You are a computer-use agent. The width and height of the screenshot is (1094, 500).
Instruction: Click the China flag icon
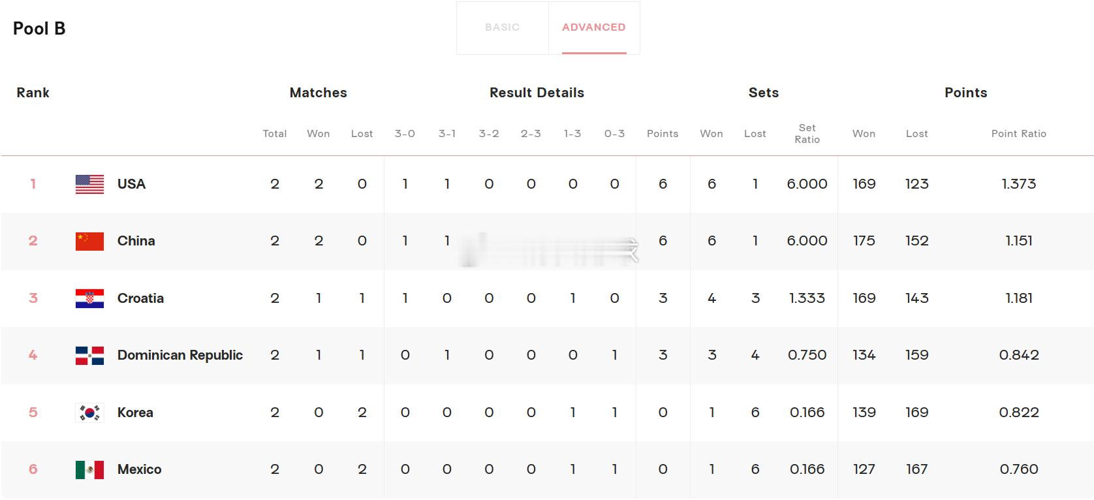(89, 241)
